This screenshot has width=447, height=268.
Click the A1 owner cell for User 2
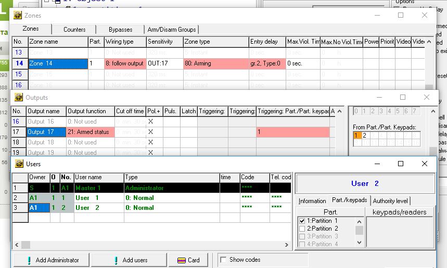39,208
